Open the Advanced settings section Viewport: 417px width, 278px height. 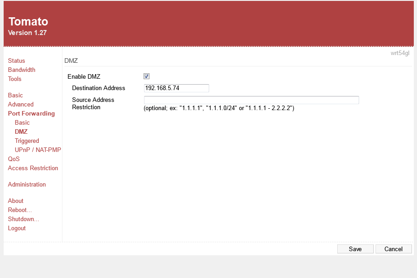click(21, 105)
